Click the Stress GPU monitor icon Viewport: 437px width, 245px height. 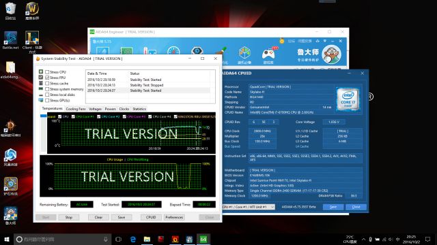(41, 100)
